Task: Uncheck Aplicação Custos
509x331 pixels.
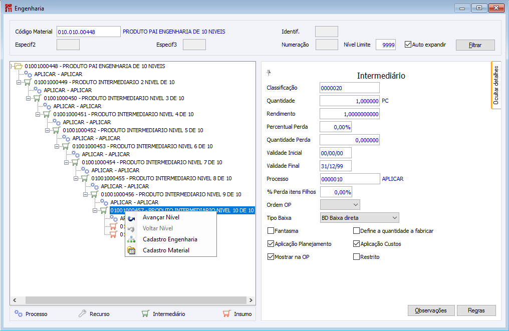Action: coord(356,244)
